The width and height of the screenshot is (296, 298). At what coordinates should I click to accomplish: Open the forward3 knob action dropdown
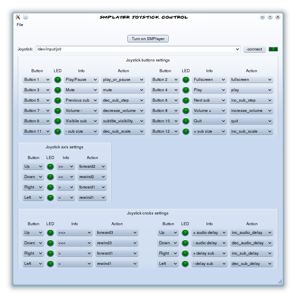click(117, 233)
